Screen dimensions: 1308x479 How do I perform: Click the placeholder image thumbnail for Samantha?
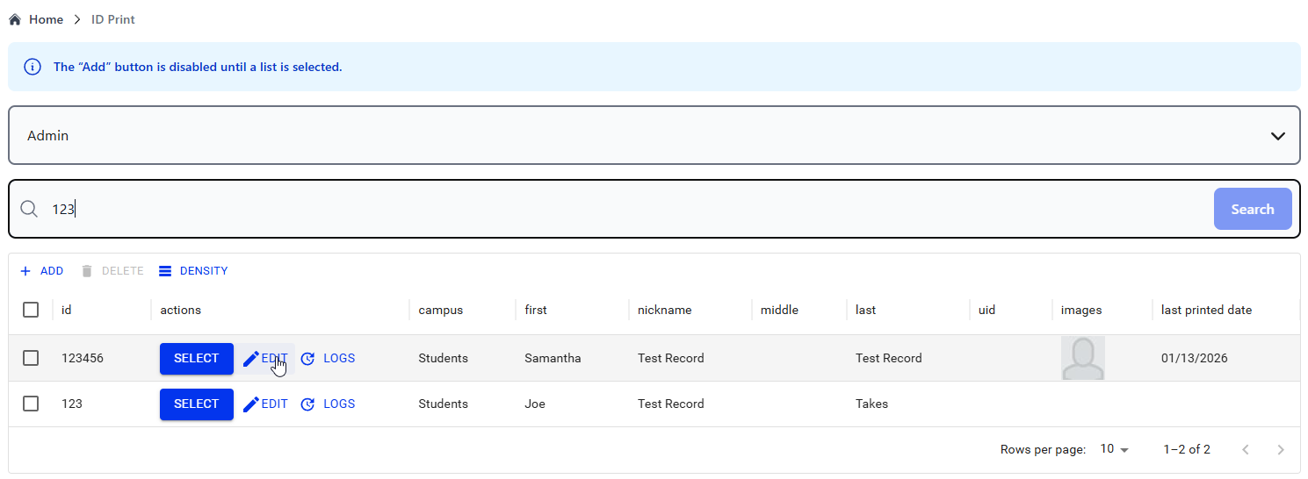click(1083, 358)
